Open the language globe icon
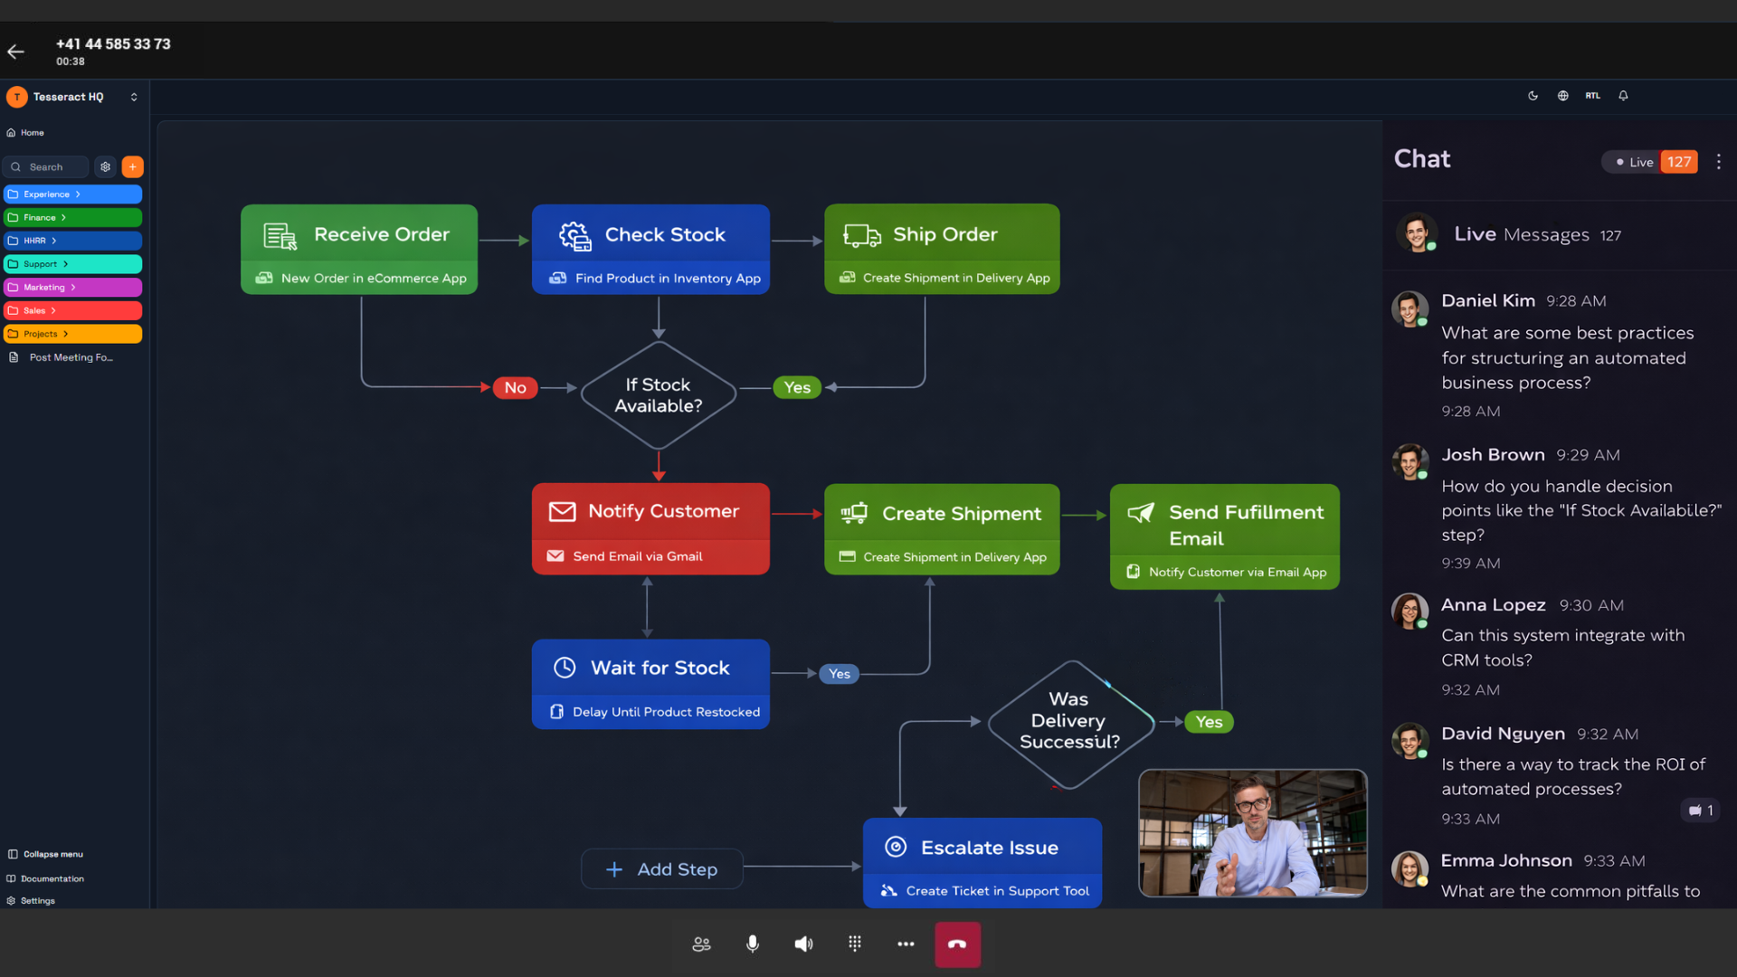 point(1562,96)
